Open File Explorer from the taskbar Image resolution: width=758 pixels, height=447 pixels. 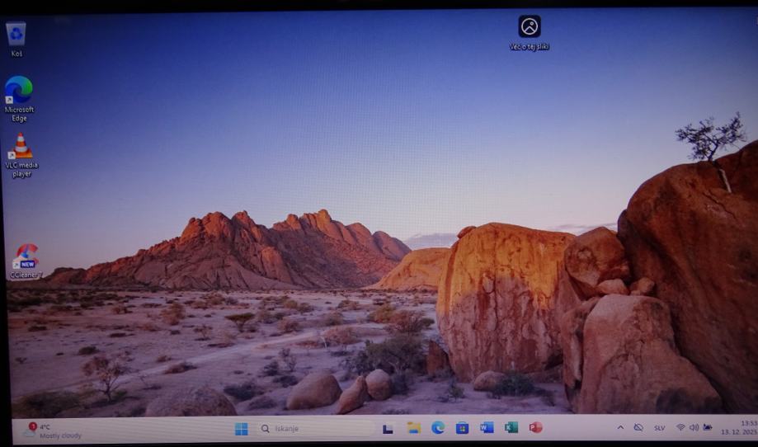click(x=413, y=427)
